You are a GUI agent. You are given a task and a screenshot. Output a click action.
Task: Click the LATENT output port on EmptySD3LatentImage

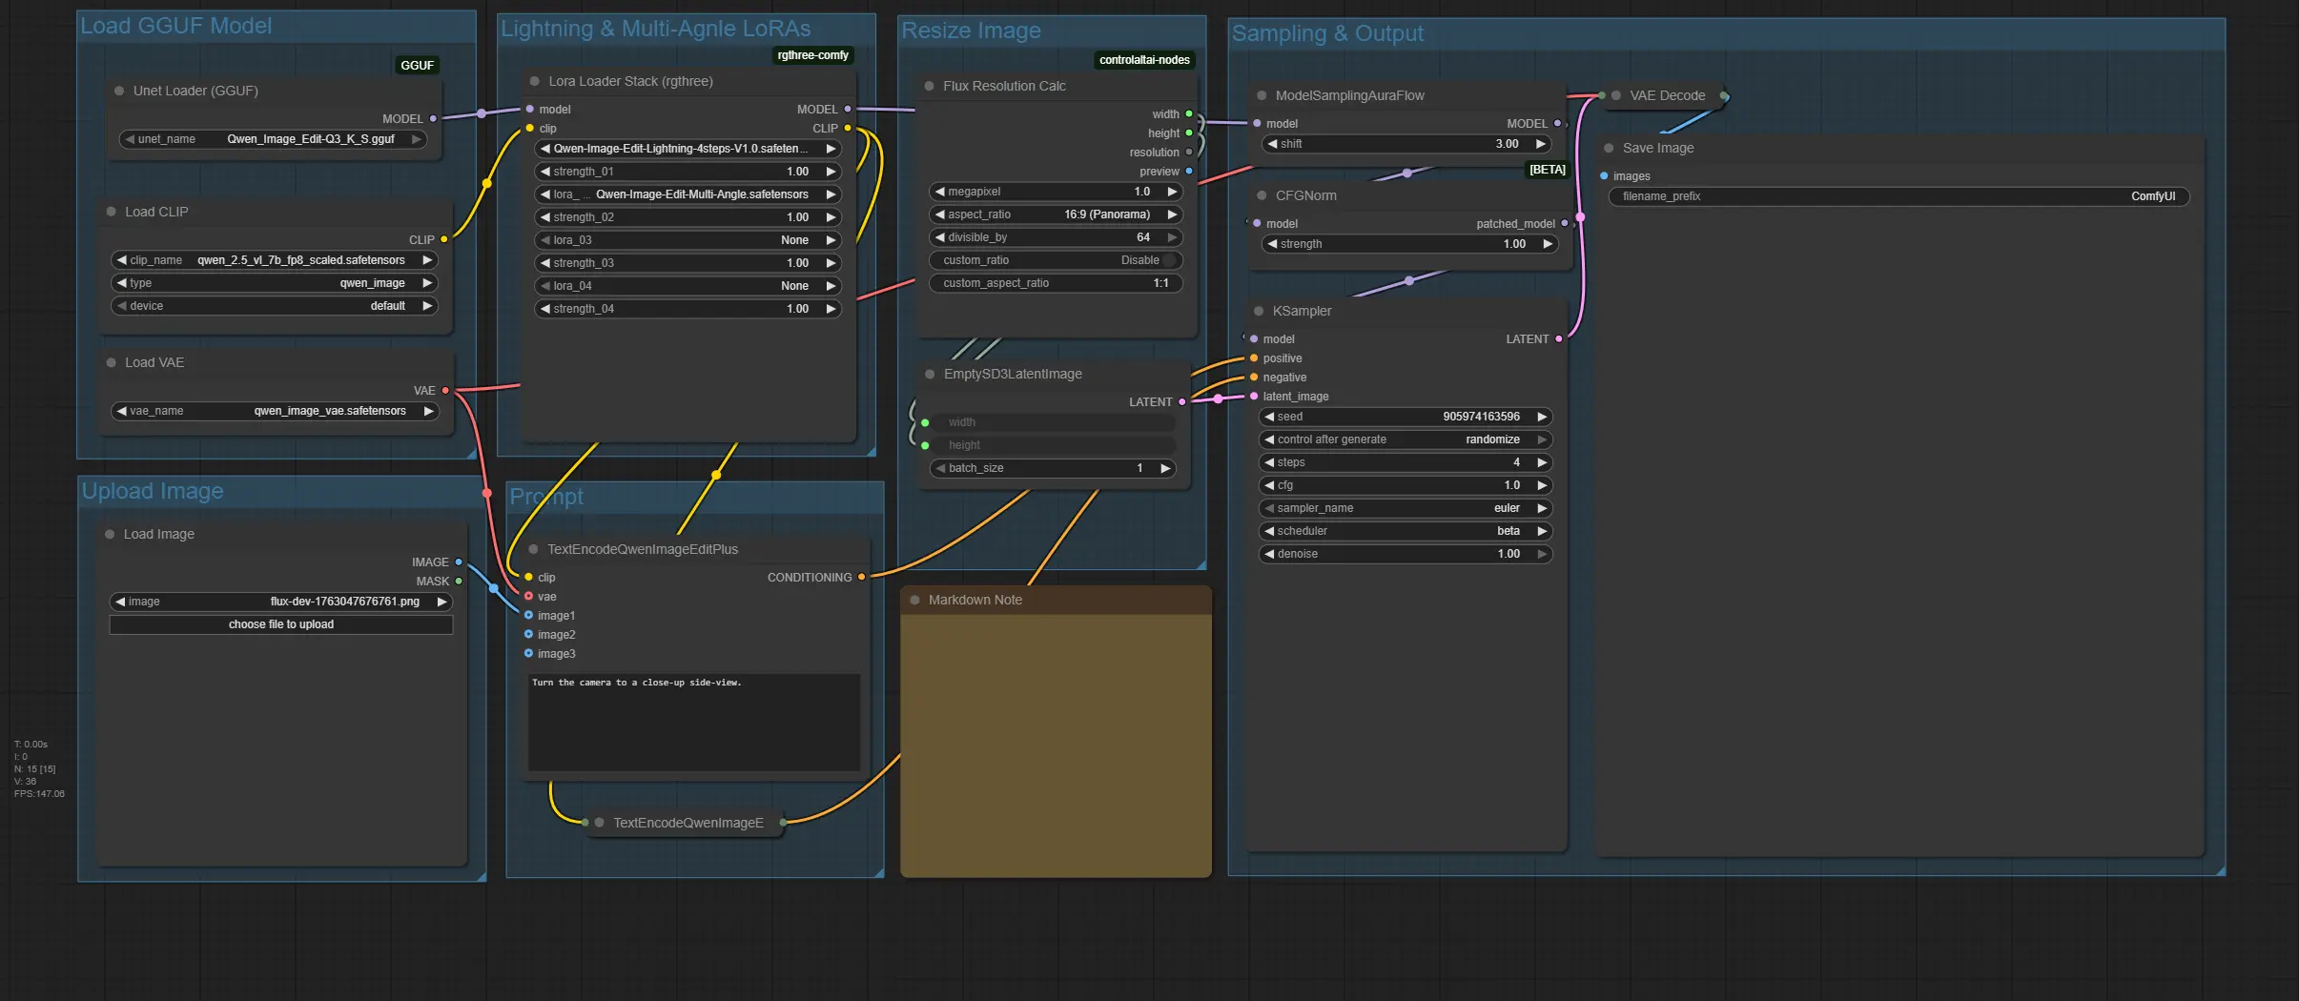pyautogui.click(x=1182, y=402)
